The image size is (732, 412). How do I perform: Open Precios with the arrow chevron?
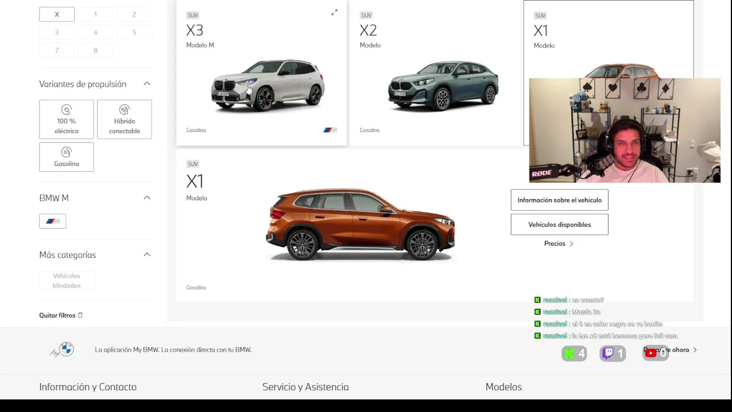click(559, 244)
